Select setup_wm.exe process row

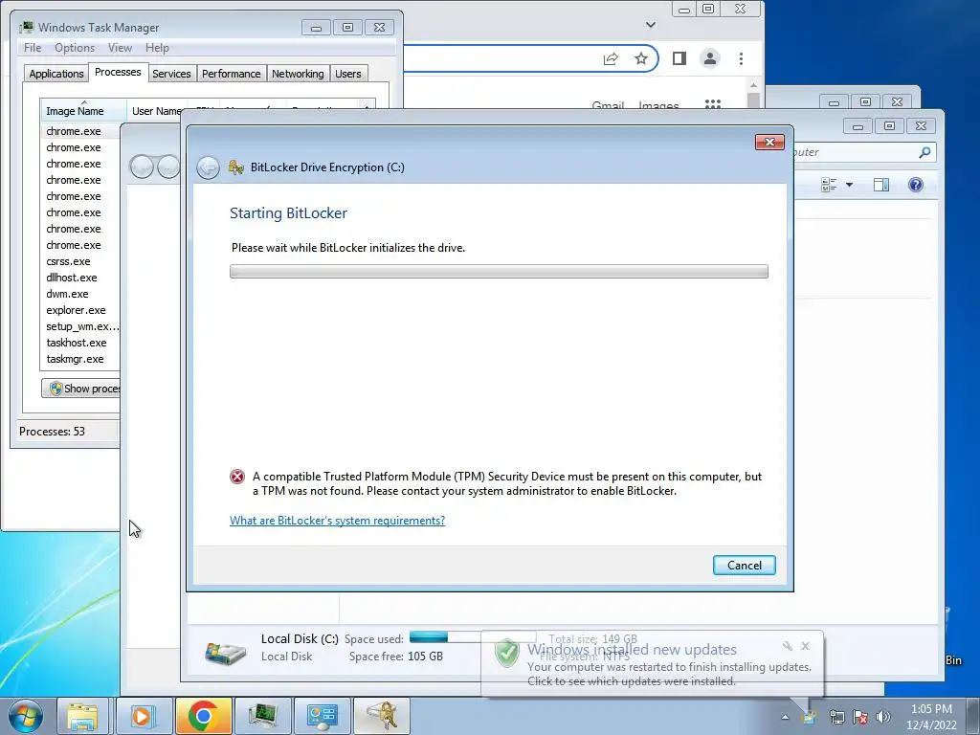coord(81,326)
